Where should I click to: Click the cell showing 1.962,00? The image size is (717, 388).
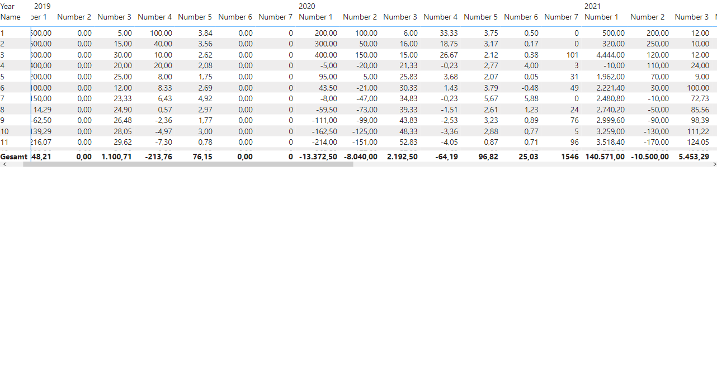(611, 77)
